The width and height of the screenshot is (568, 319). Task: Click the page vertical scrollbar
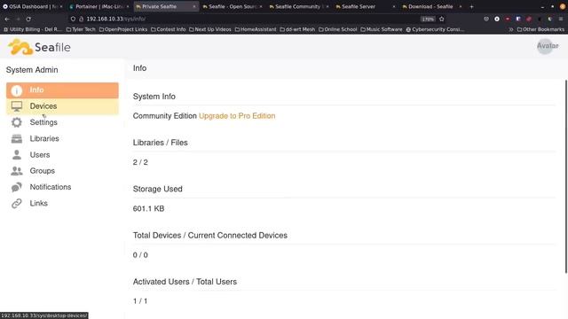pyautogui.click(x=566, y=176)
